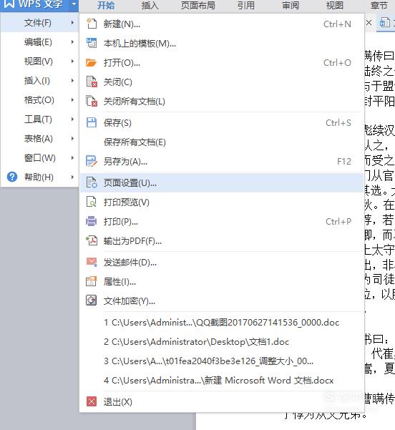Screen dimensions: 395x430
Task: Open the 格式(O) menu
Action: click(x=40, y=100)
